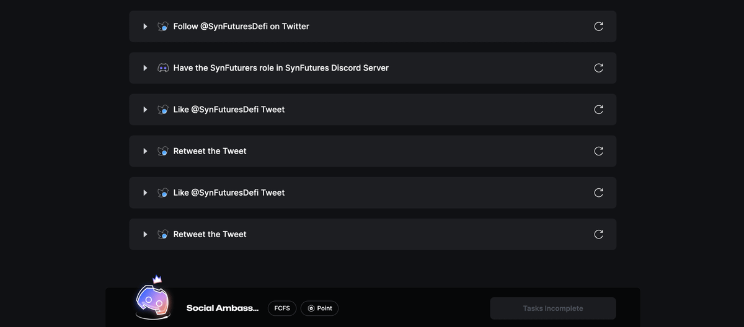
Task: Click the Point badge
Action: (320, 308)
